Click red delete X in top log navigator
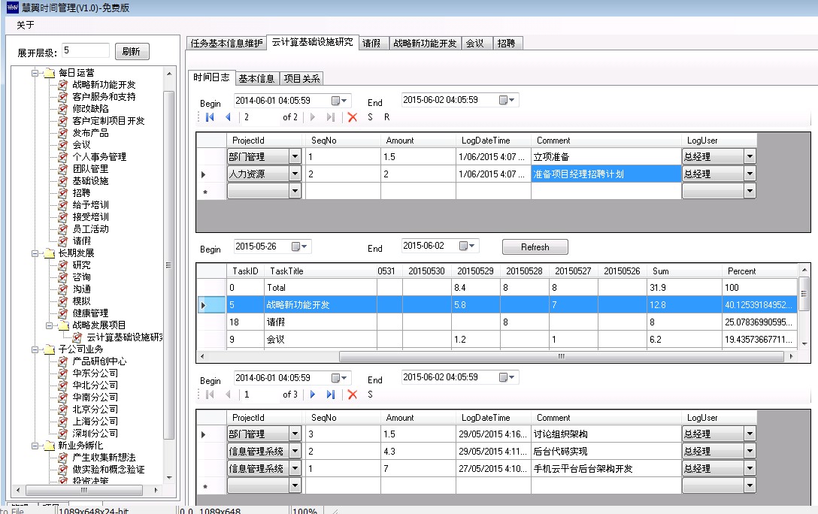This screenshot has height=514, width=818. coord(352,117)
